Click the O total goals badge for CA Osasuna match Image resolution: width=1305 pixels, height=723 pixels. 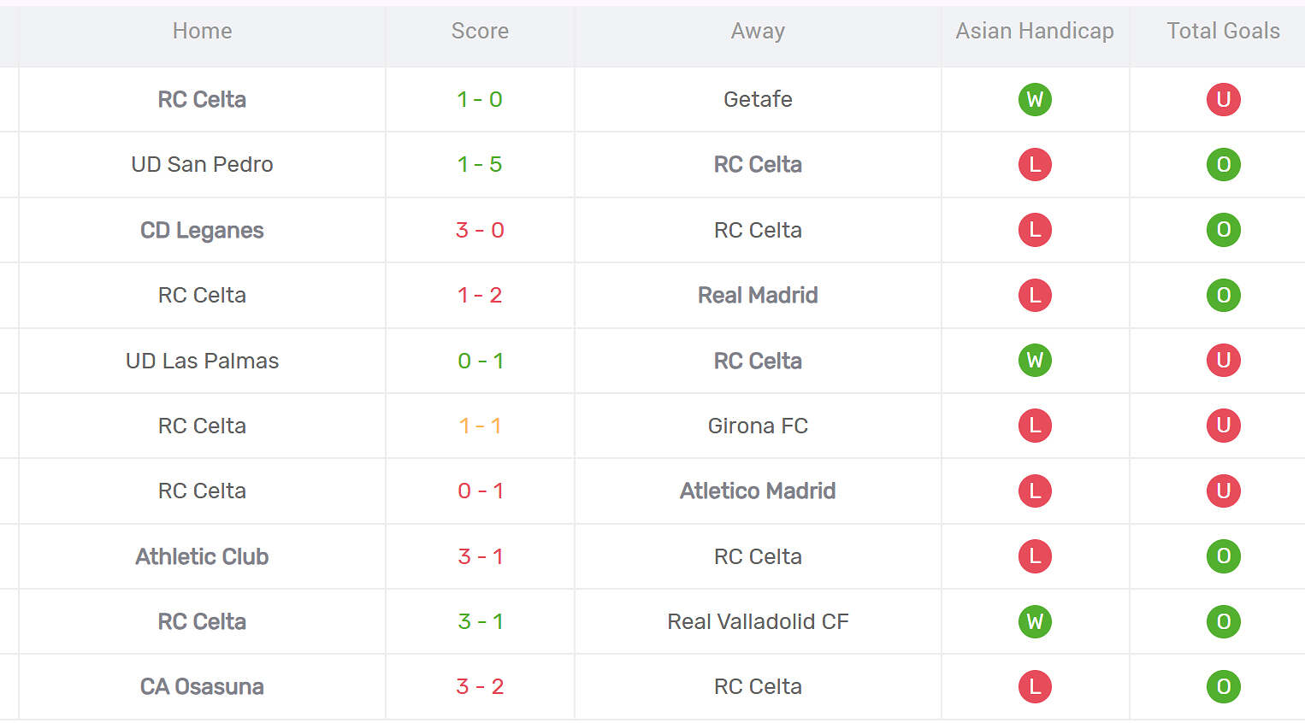tap(1223, 686)
